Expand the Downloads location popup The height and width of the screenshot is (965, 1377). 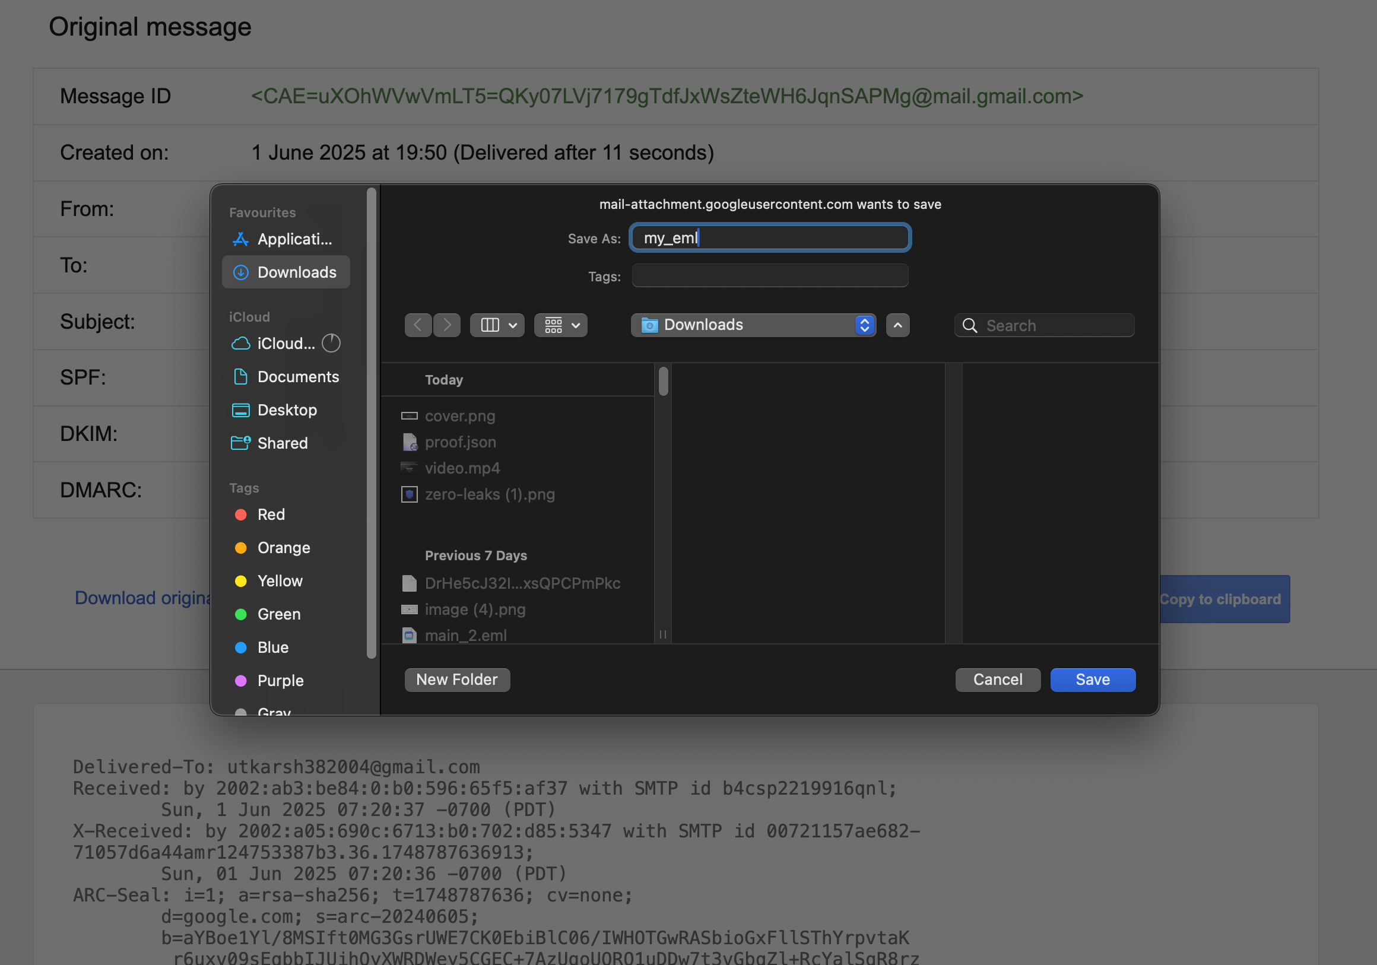[x=753, y=325]
